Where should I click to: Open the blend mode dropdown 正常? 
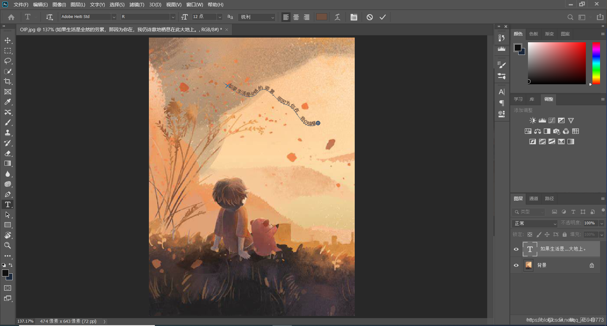coord(535,223)
